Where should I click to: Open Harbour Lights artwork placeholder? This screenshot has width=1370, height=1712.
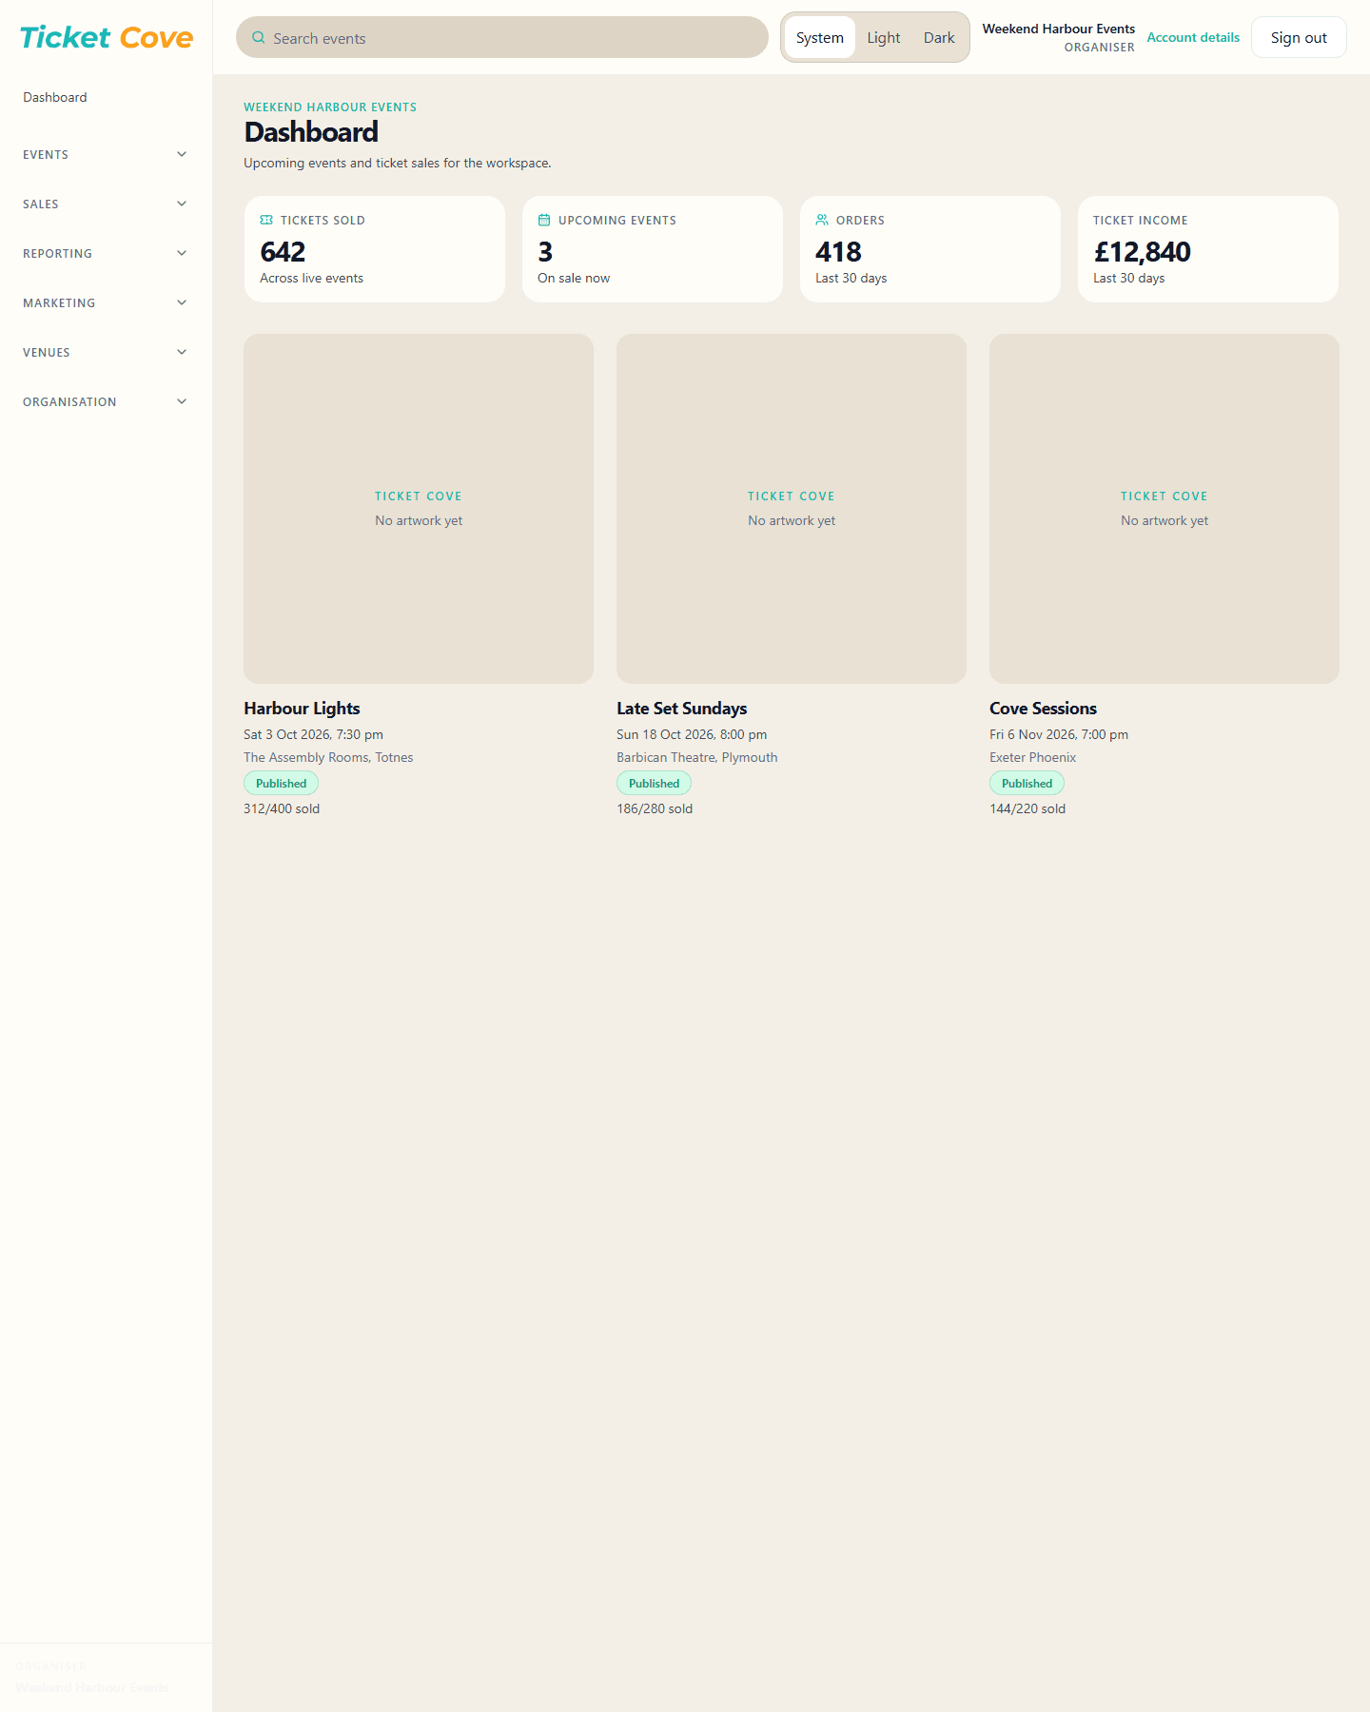tap(419, 509)
